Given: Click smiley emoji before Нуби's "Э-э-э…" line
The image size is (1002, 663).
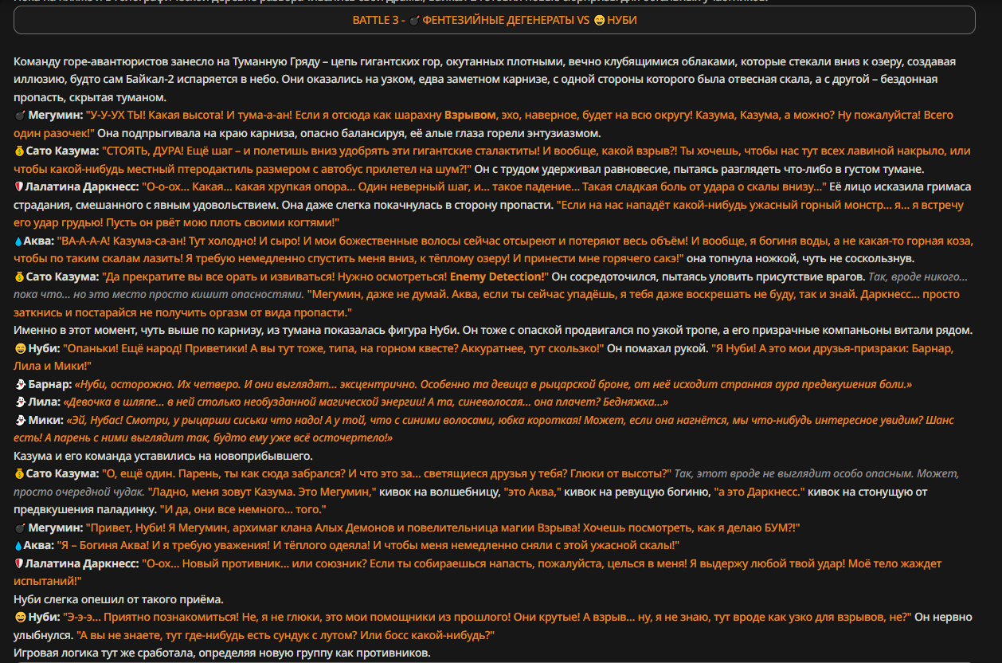Looking at the screenshot, I should [x=20, y=618].
